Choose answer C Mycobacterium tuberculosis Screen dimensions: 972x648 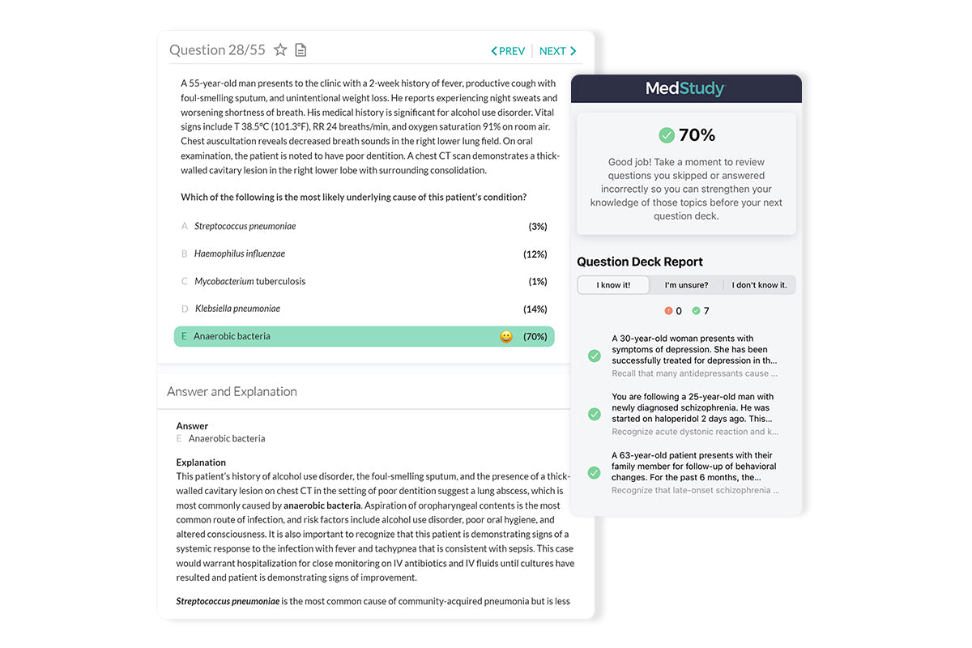[249, 281]
